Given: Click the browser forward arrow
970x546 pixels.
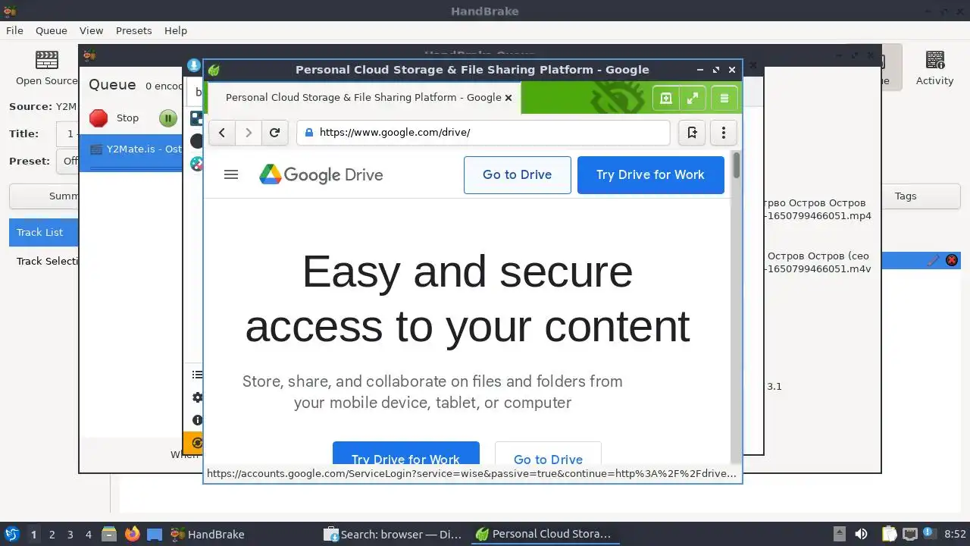Looking at the screenshot, I should point(248,133).
